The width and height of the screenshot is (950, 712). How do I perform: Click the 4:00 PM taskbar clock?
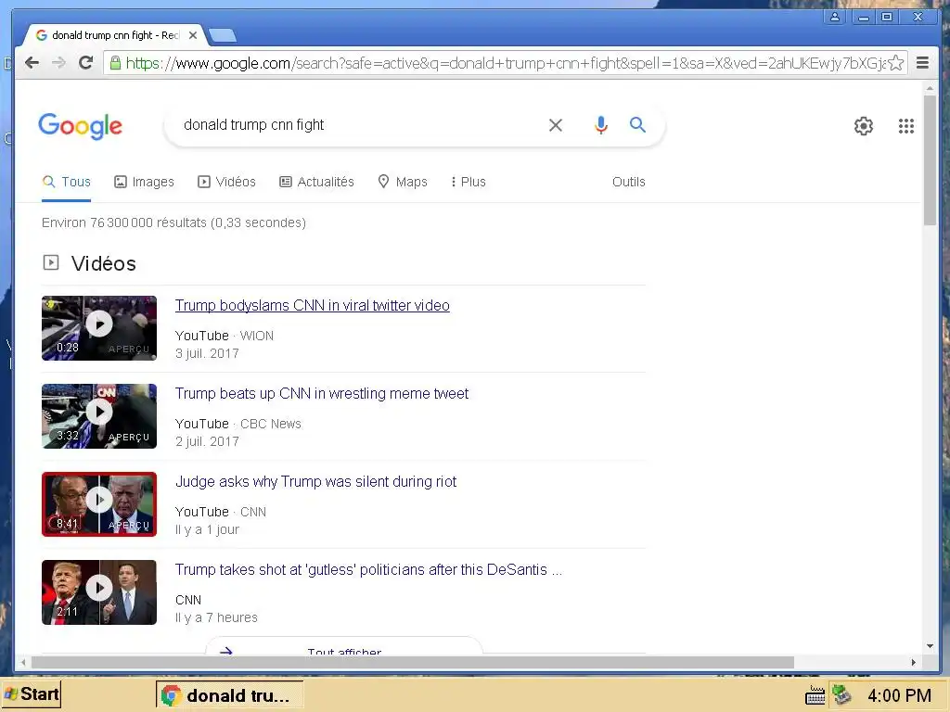coord(899,695)
